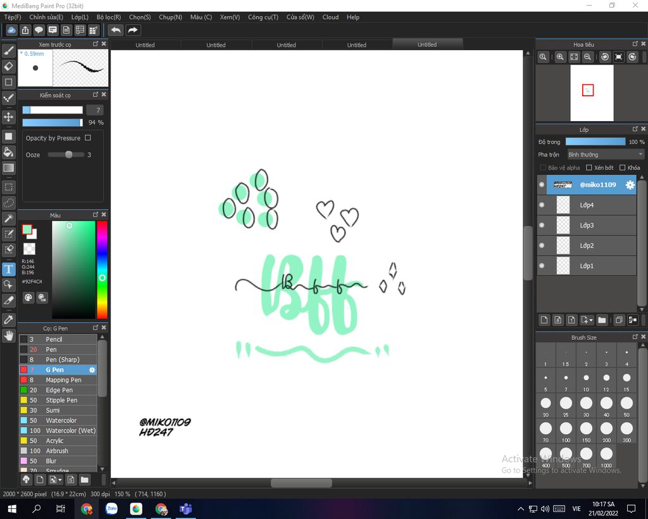Click the Redo arrow button
Image resolution: width=648 pixels, height=519 pixels.
pyautogui.click(x=133, y=30)
